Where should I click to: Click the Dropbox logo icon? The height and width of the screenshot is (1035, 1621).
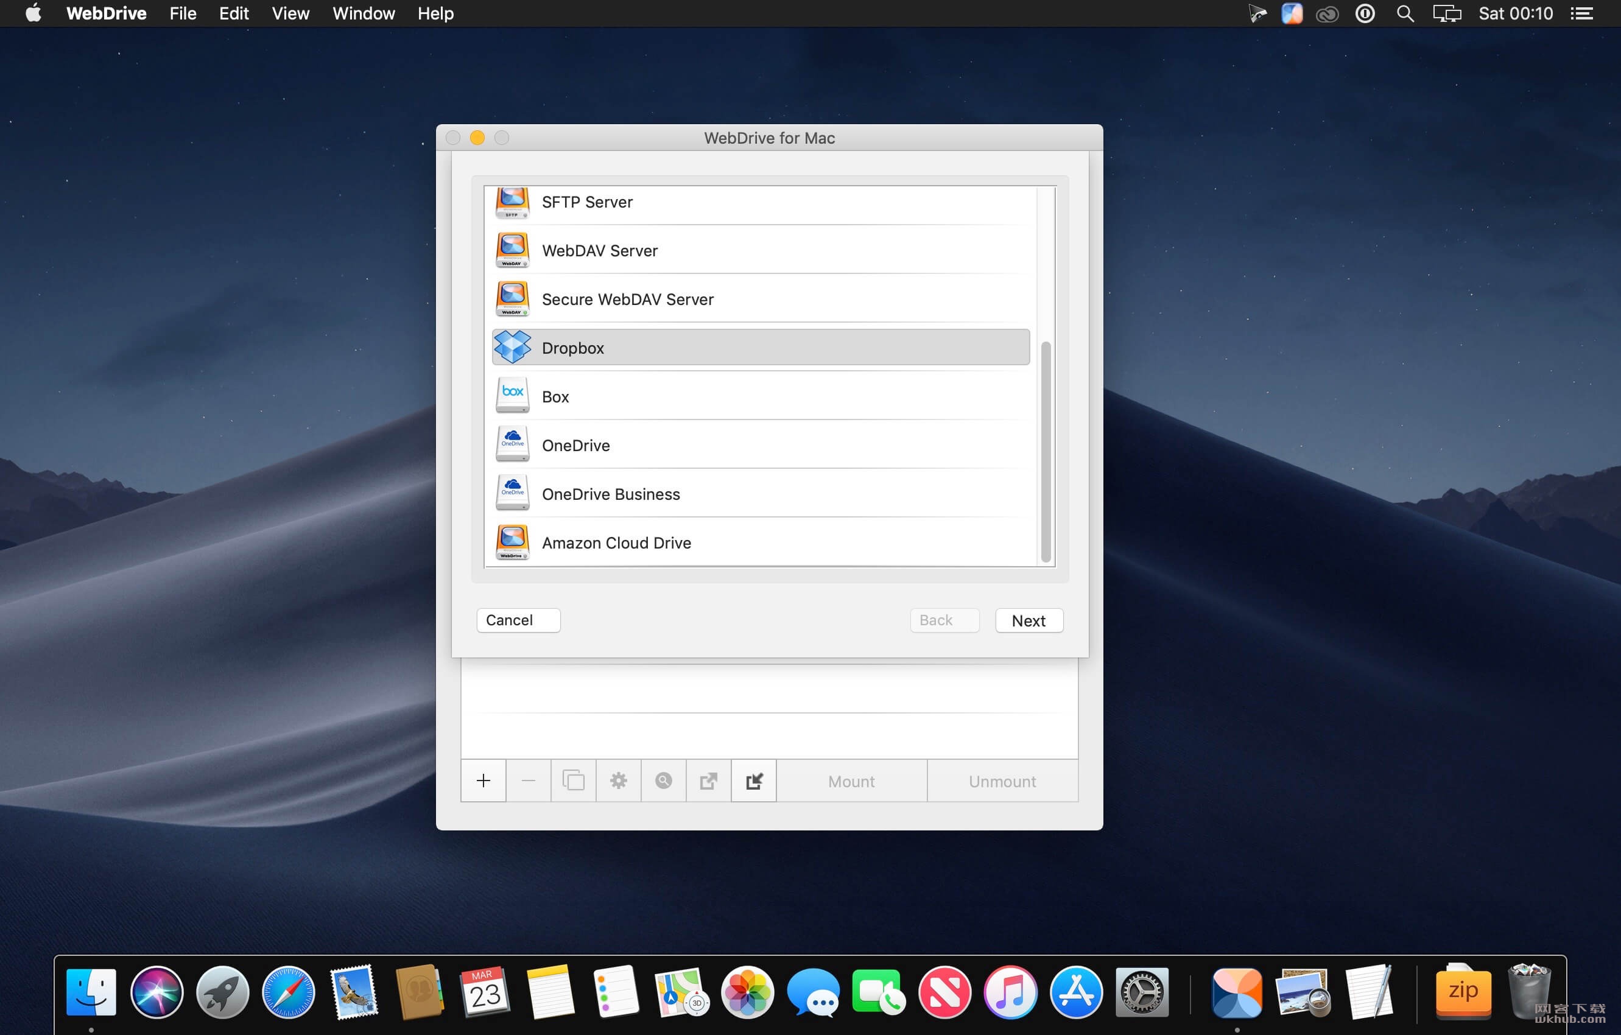512,347
